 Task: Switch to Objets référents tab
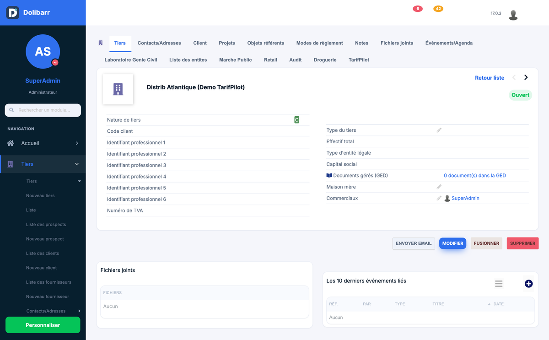tap(266, 43)
